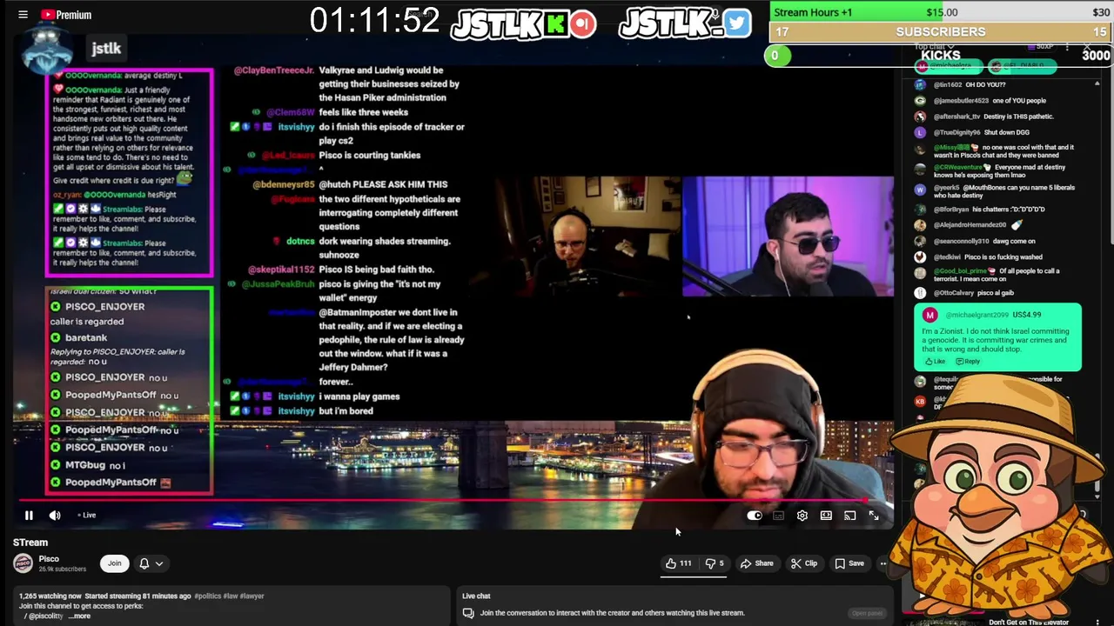This screenshot has width=1114, height=626.
Task: Close the live chat panel X
Action: pyautogui.click(x=1087, y=46)
